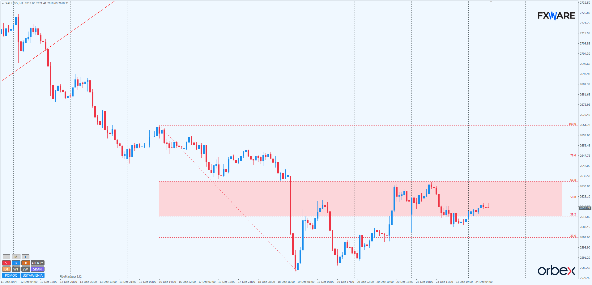Toggle the W1 timeframe button

pos(16,269)
